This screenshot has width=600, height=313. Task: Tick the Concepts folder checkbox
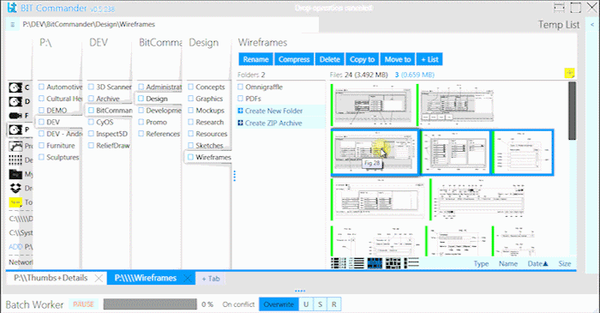[190, 87]
